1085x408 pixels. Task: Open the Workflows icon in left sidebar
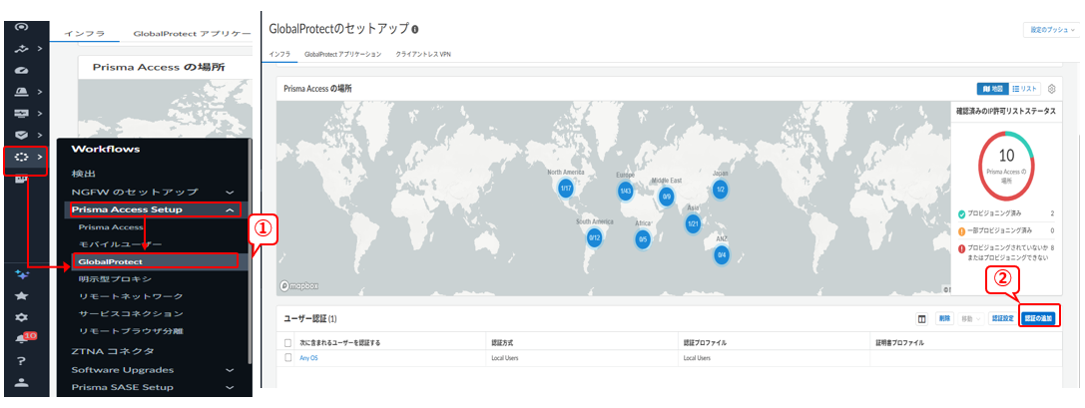coord(21,158)
